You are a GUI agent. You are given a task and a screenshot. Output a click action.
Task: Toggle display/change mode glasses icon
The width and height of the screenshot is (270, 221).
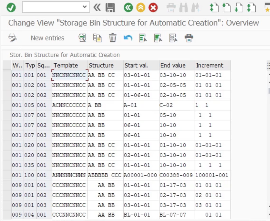[12, 38]
